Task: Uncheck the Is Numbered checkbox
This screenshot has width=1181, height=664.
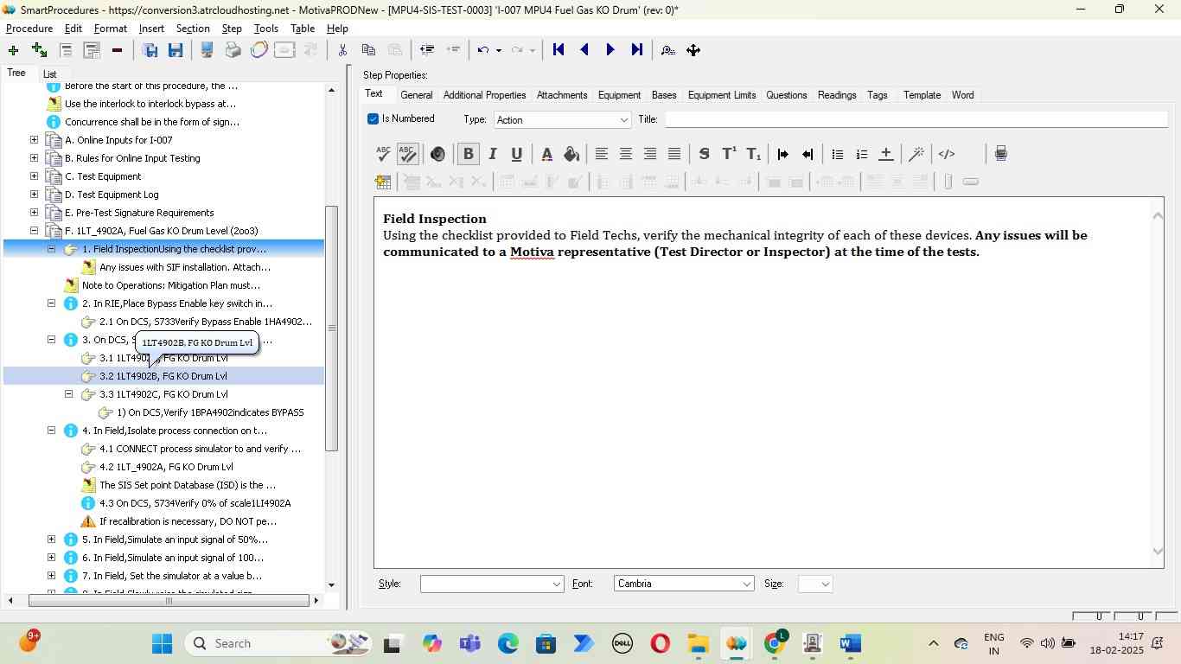Action: (373, 119)
